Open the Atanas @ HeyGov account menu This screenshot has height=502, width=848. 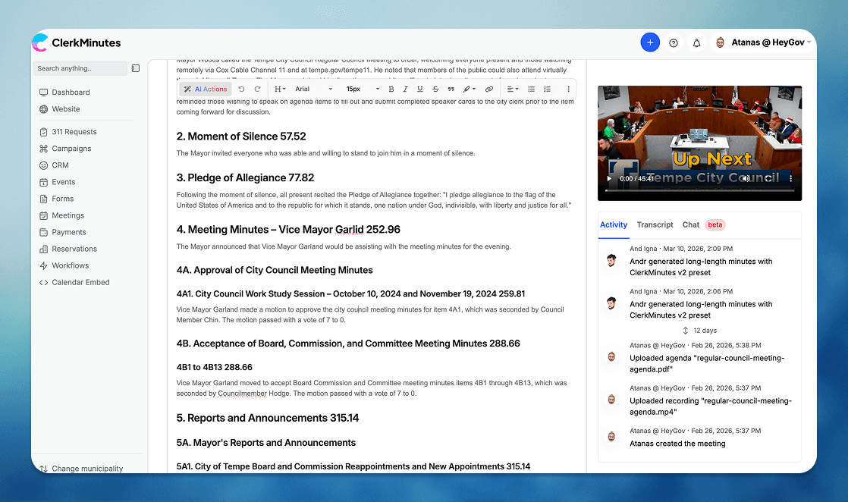click(763, 42)
